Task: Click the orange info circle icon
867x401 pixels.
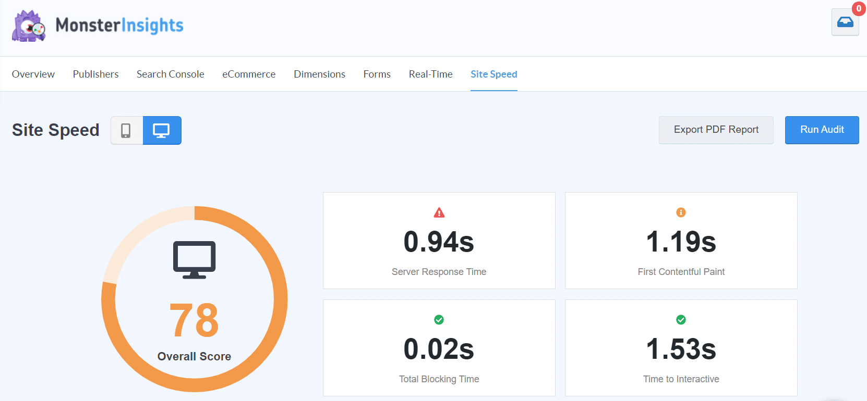Action: 681,212
